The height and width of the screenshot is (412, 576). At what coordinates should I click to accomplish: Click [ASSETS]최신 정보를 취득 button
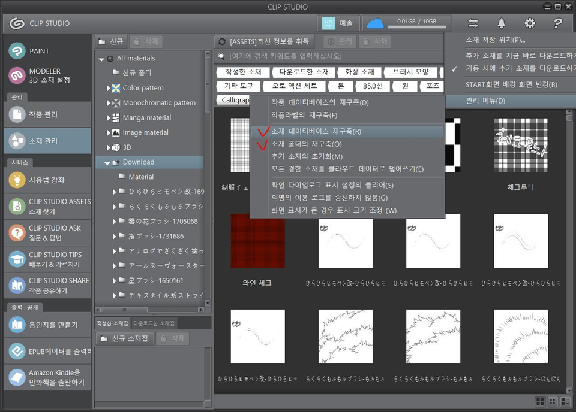pyautogui.click(x=265, y=41)
